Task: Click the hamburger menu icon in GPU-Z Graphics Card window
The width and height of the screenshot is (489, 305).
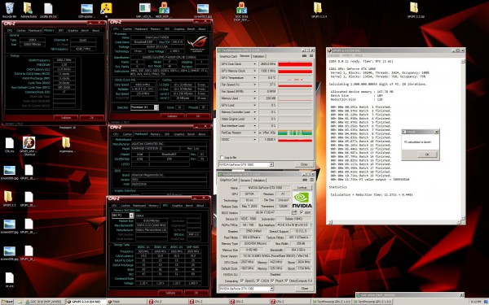Action: coord(311,180)
